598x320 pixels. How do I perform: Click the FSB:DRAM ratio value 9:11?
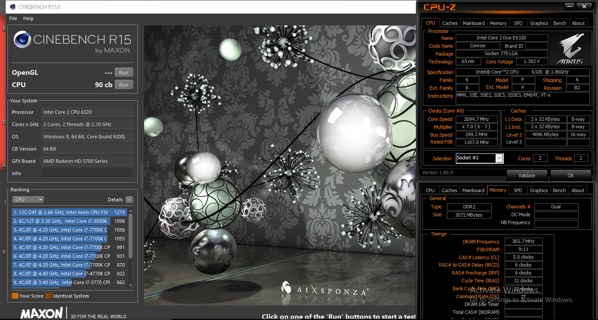pyautogui.click(x=524, y=249)
